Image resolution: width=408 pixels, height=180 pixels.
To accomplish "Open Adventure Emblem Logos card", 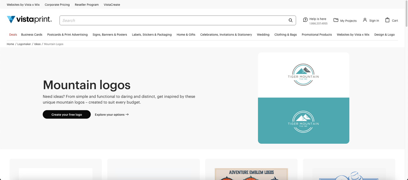I will coord(251,169).
